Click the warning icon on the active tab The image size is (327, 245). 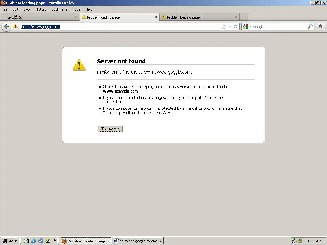coord(84,17)
